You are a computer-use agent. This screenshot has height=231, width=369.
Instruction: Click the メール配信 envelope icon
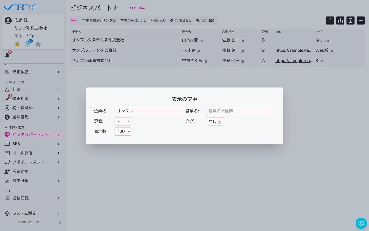coord(7,153)
